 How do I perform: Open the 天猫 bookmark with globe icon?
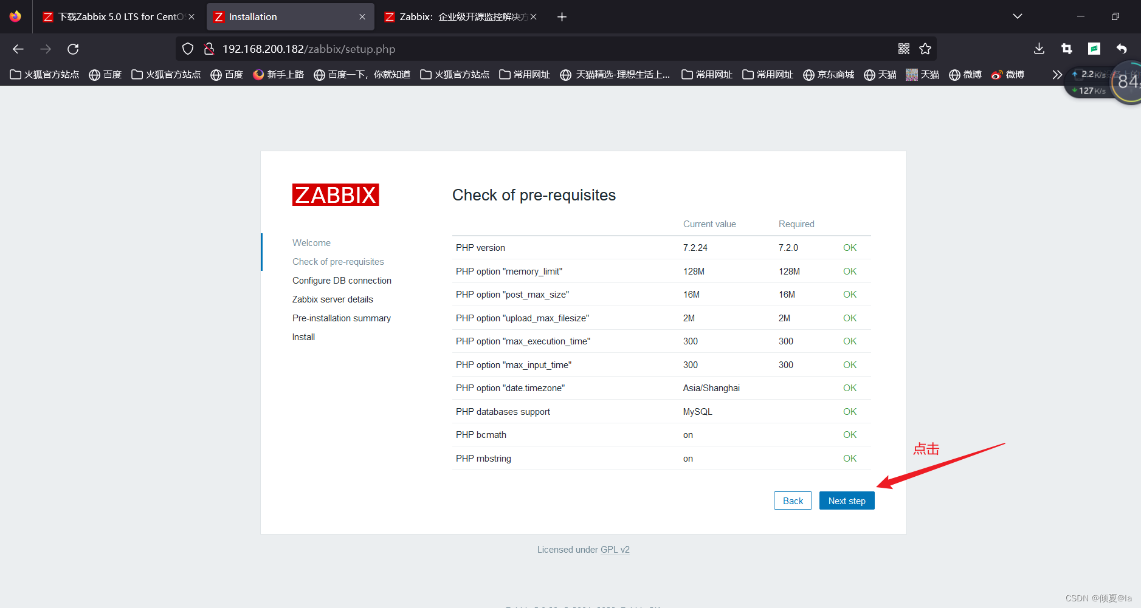pos(880,75)
